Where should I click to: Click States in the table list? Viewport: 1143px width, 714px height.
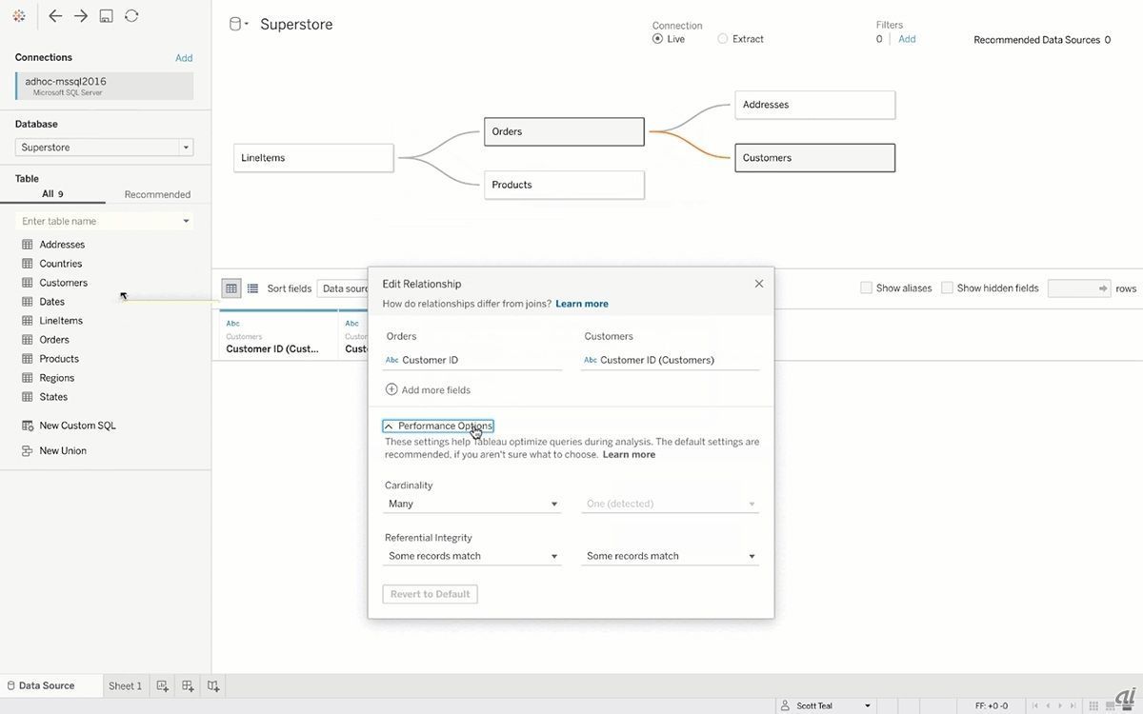click(53, 397)
